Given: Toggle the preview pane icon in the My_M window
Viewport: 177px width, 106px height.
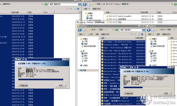Looking at the screenshot, I should pyautogui.click(x=138, y=34).
